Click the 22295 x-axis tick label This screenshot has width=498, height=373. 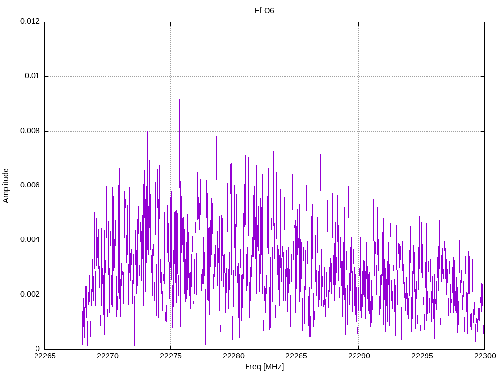click(422, 356)
